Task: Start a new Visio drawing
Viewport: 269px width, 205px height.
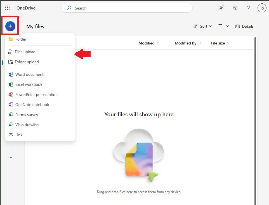Action: pos(27,124)
